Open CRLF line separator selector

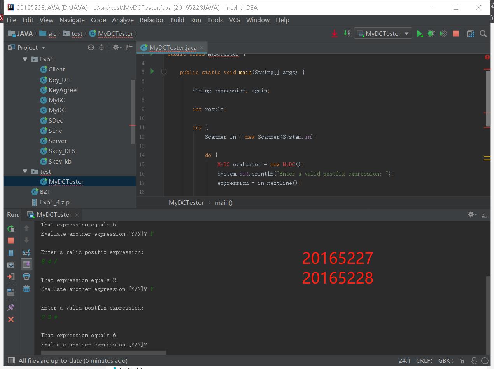coord(424,361)
